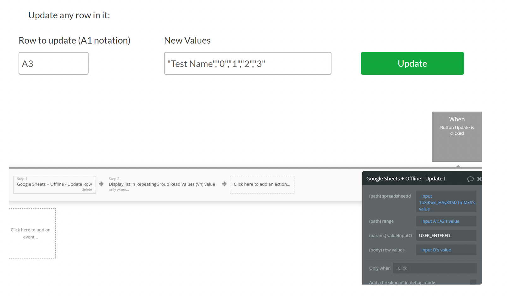
Task: Click the arrow between Step 1 and Step 2
Action: click(x=101, y=184)
